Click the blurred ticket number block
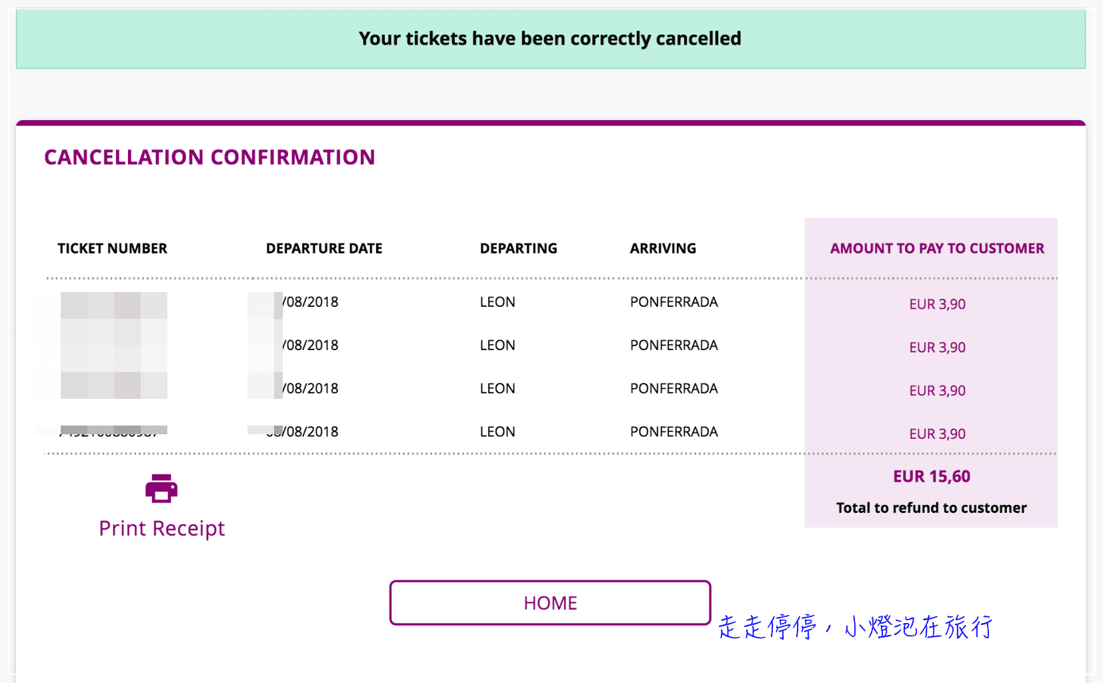This screenshot has height=683, width=1103. tap(114, 346)
